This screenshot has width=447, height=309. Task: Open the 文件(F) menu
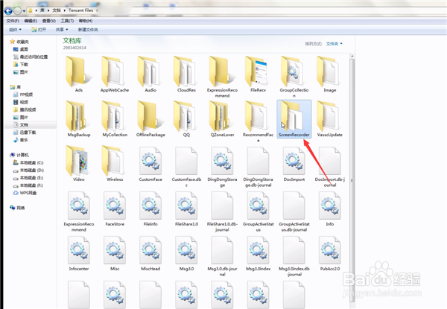click(13, 21)
